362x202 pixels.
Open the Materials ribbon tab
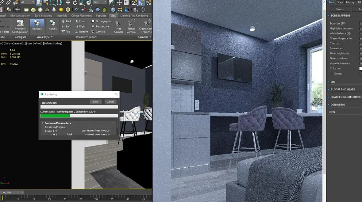point(62,16)
